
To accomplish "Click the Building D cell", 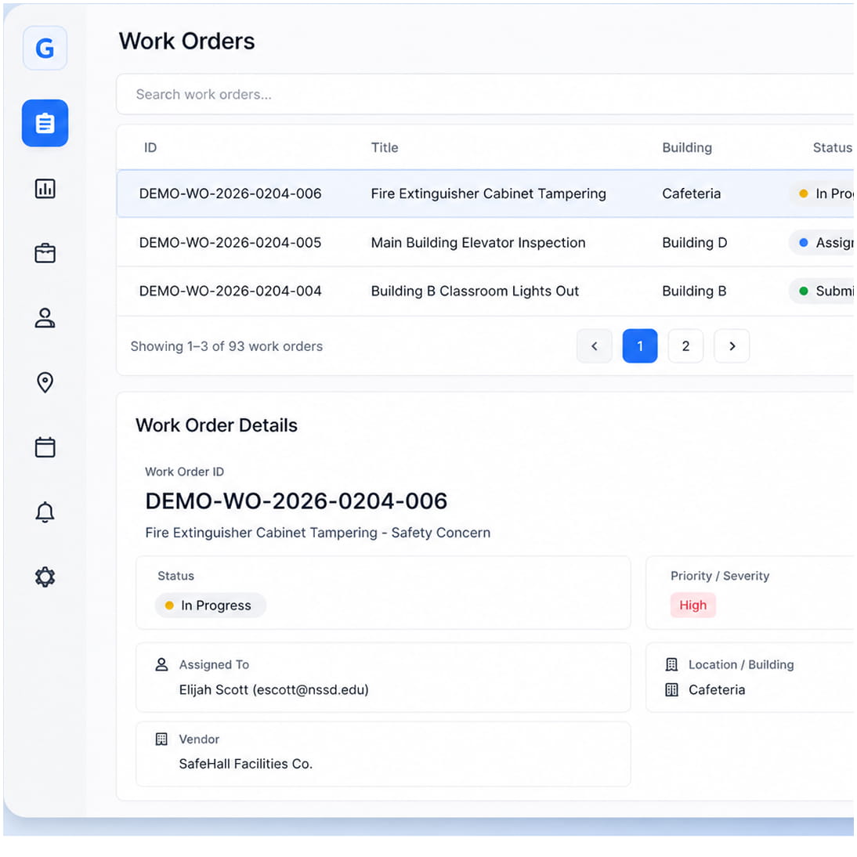I will point(695,242).
